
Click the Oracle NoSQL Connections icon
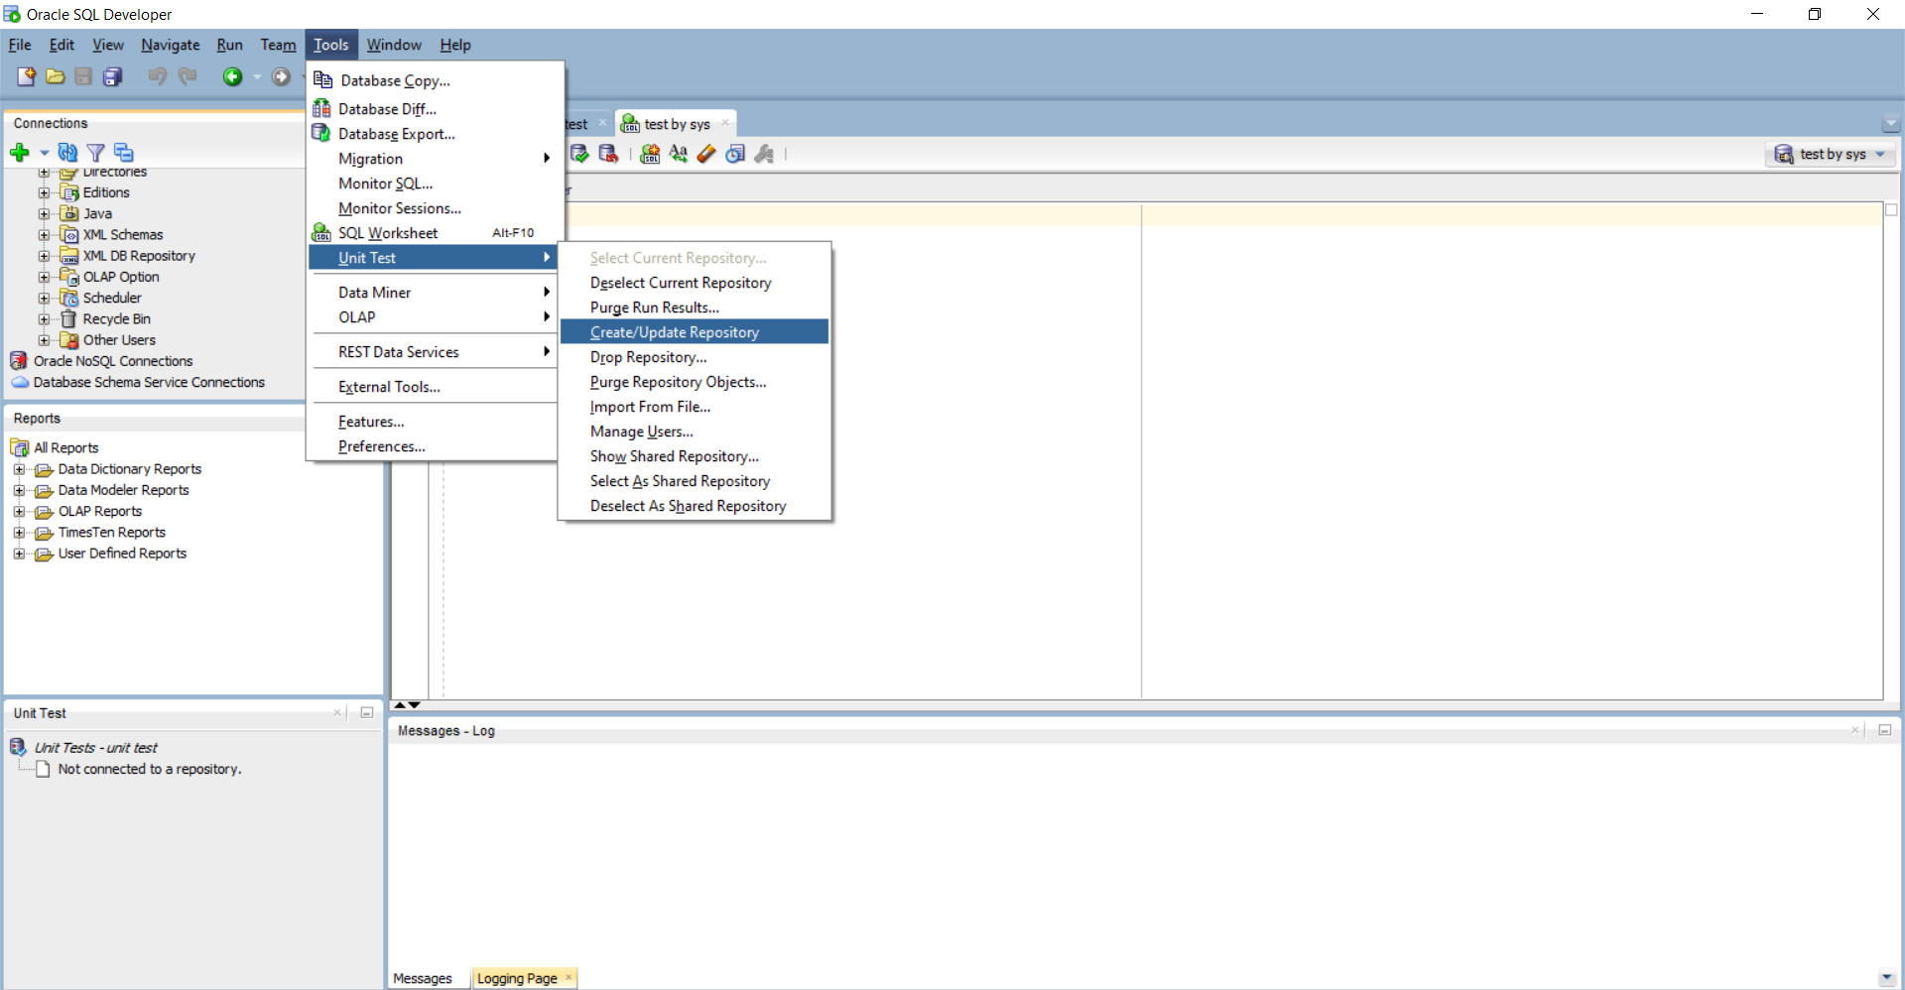19,360
